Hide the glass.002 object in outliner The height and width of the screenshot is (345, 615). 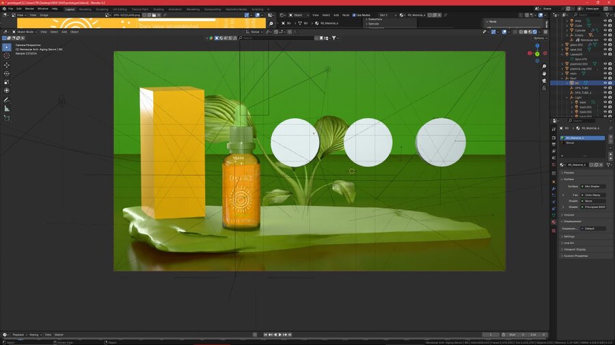tap(604, 44)
